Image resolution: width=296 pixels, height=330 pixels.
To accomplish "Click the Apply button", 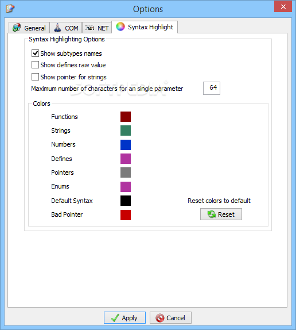I will tap(124, 317).
